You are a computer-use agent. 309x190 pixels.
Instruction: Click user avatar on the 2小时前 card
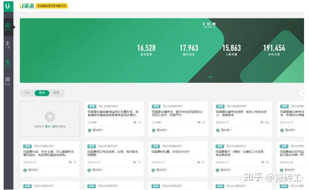pyautogui.click(x=90, y=130)
